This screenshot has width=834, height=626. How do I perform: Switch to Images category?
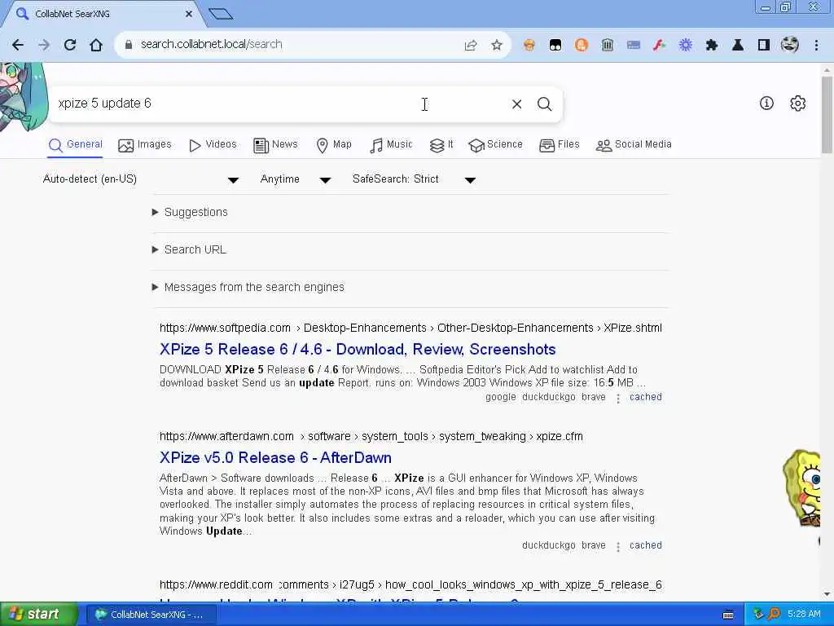145,145
